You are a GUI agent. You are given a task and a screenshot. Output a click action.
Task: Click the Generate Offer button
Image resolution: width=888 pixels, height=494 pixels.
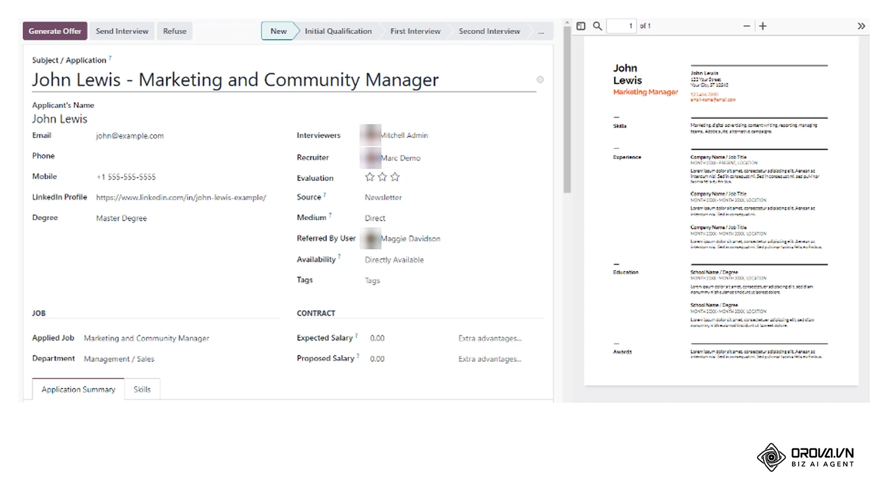point(55,31)
